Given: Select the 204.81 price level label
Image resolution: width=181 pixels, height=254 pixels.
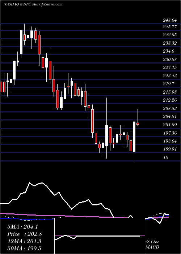Looking at the screenshot, I should pyautogui.click(x=169, y=116).
